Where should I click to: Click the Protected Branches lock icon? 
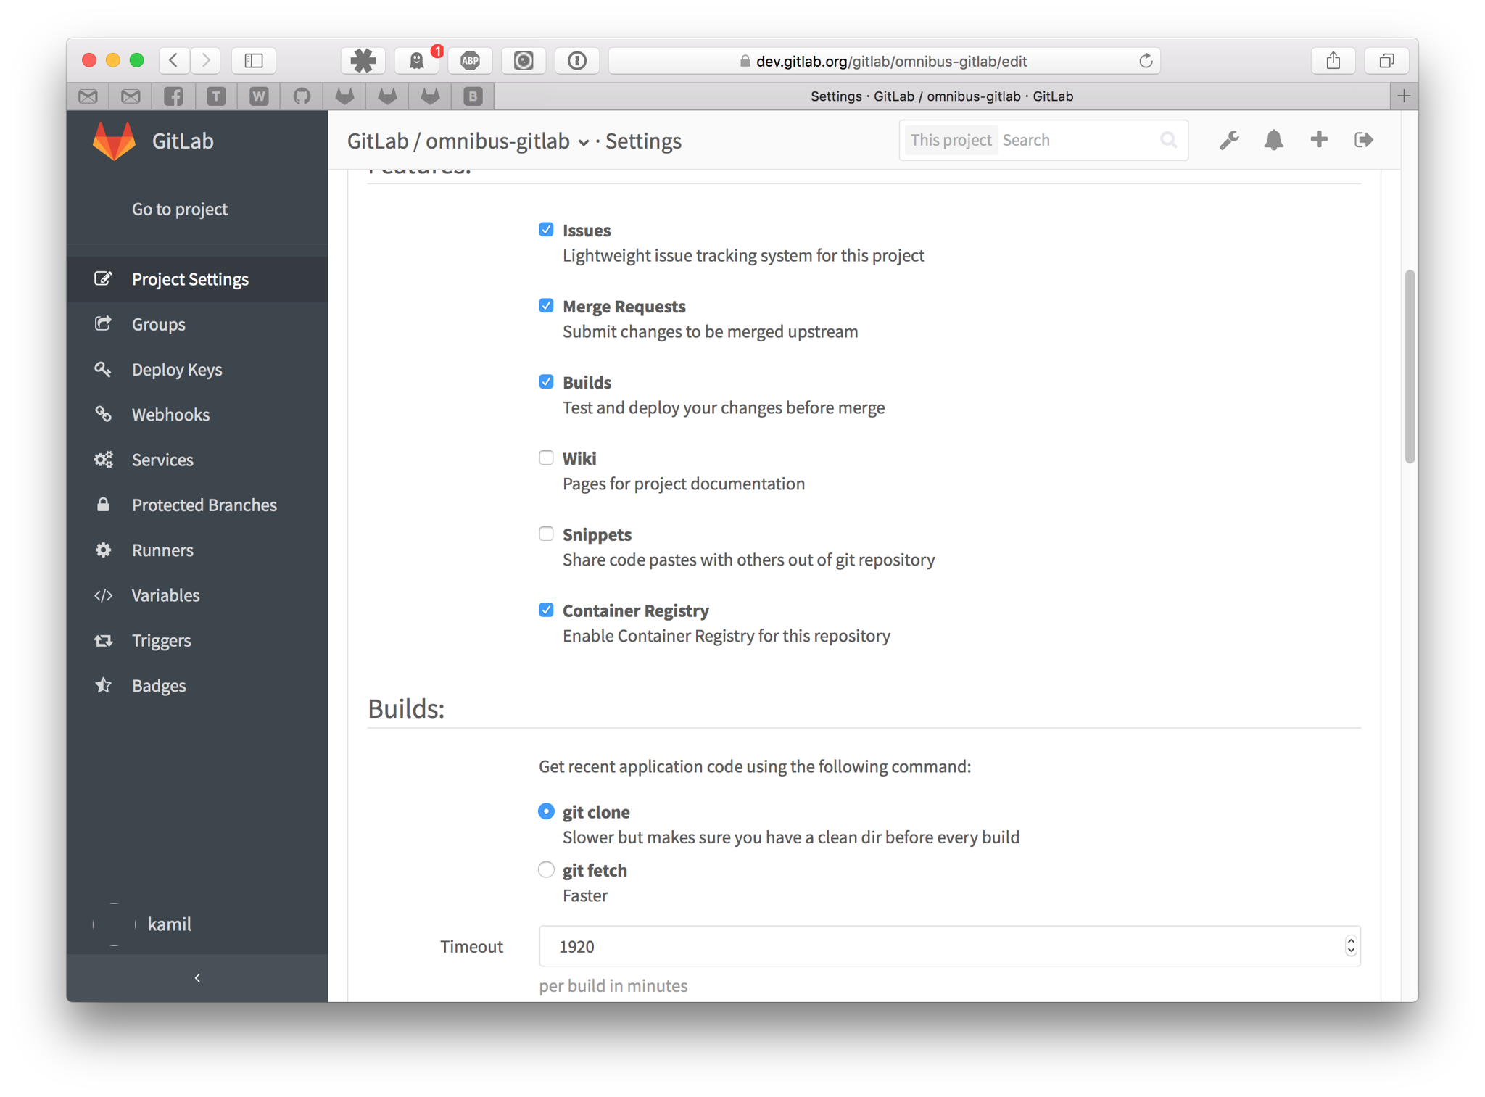(x=104, y=504)
